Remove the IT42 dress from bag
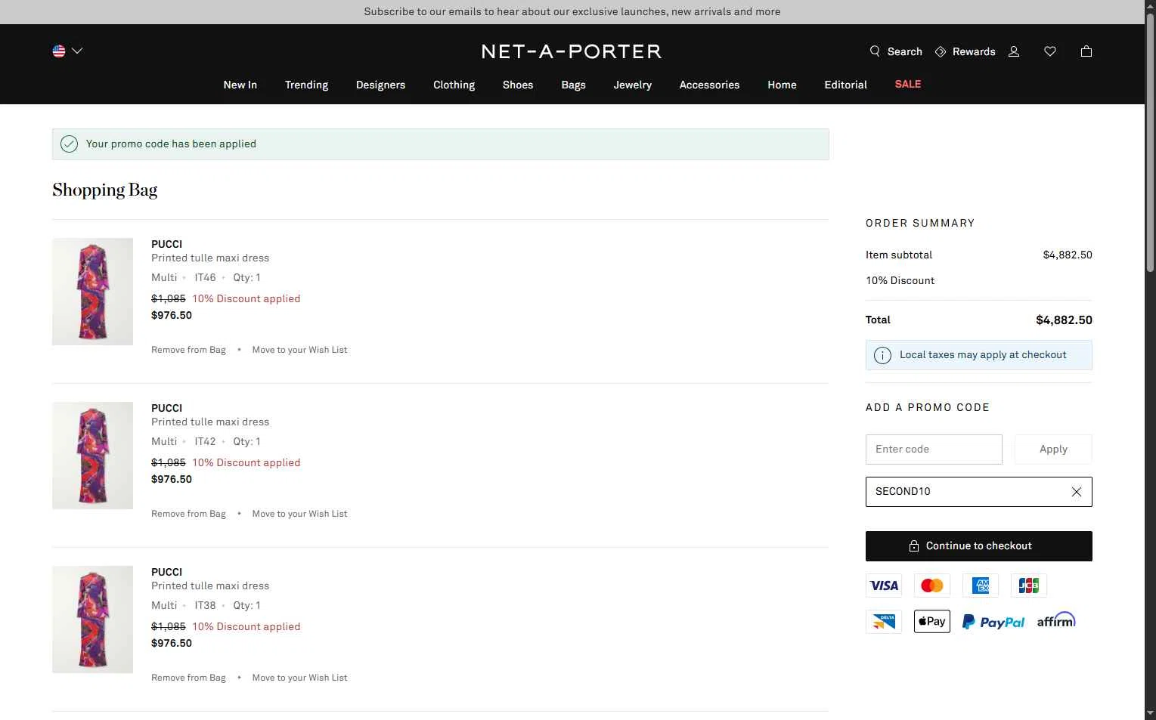 [x=188, y=514]
